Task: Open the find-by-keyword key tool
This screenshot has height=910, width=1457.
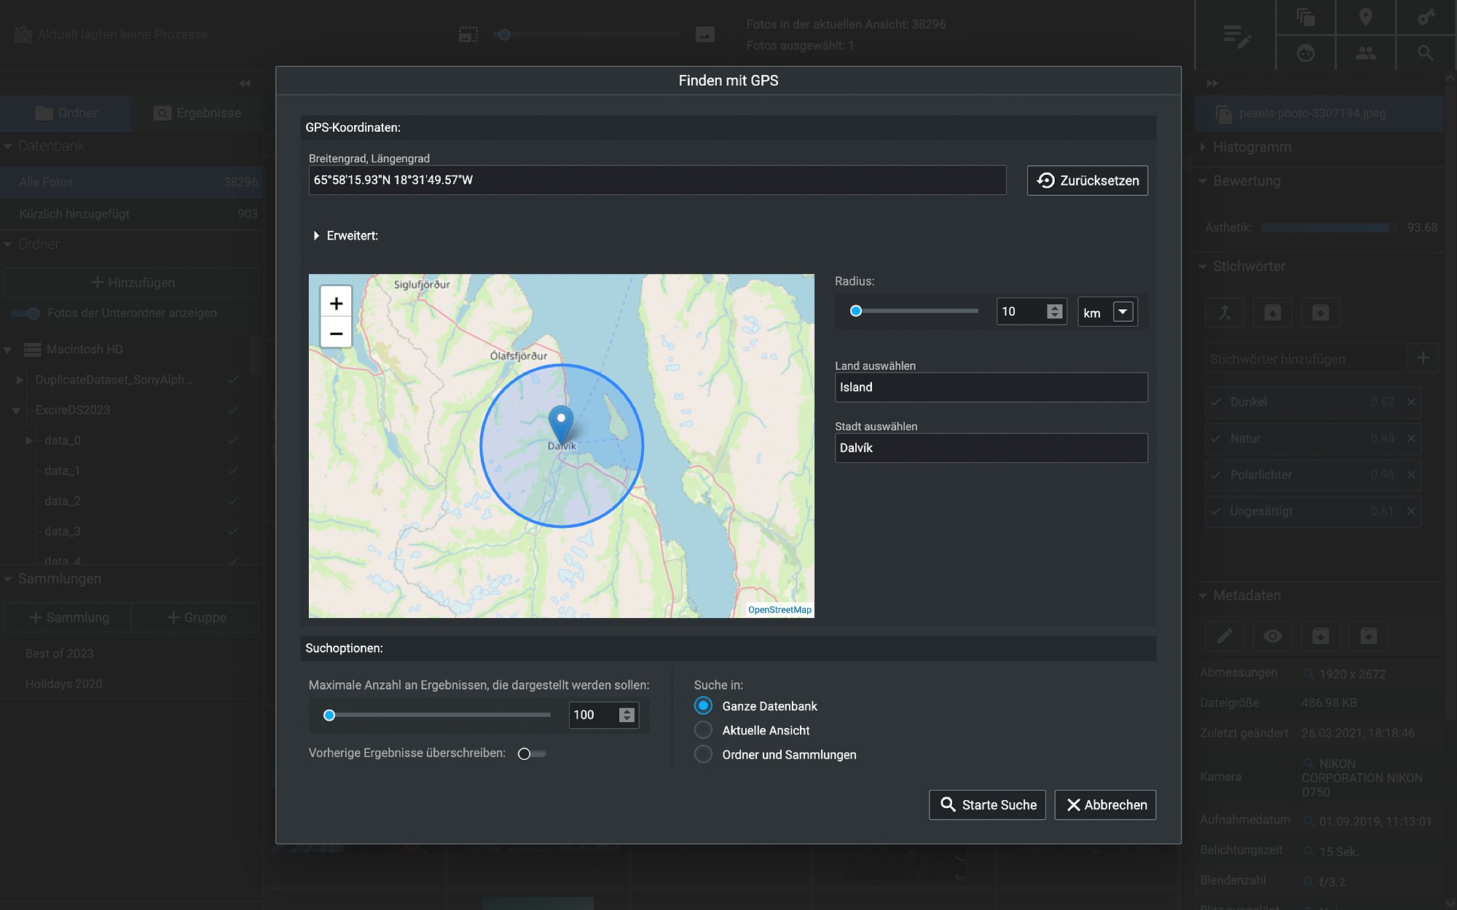Action: 1426,17
